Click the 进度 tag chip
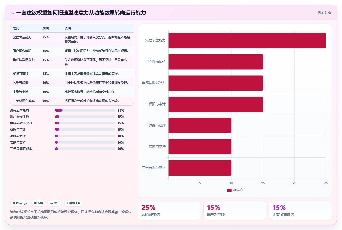The width and height of the screenshot is (342, 230). [55, 203]
